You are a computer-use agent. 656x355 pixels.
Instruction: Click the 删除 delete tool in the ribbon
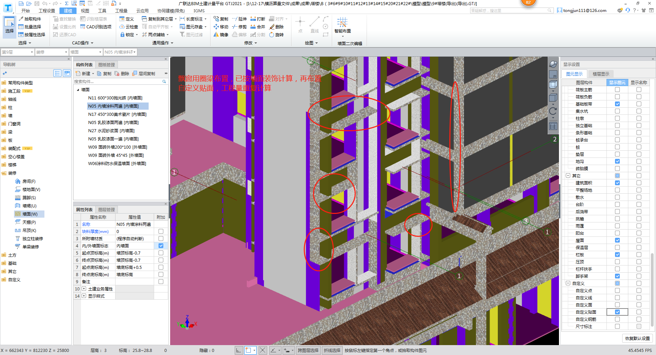point(276,27)
